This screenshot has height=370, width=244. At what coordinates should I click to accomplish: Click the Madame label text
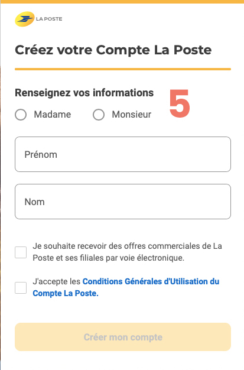pos(53,115)
